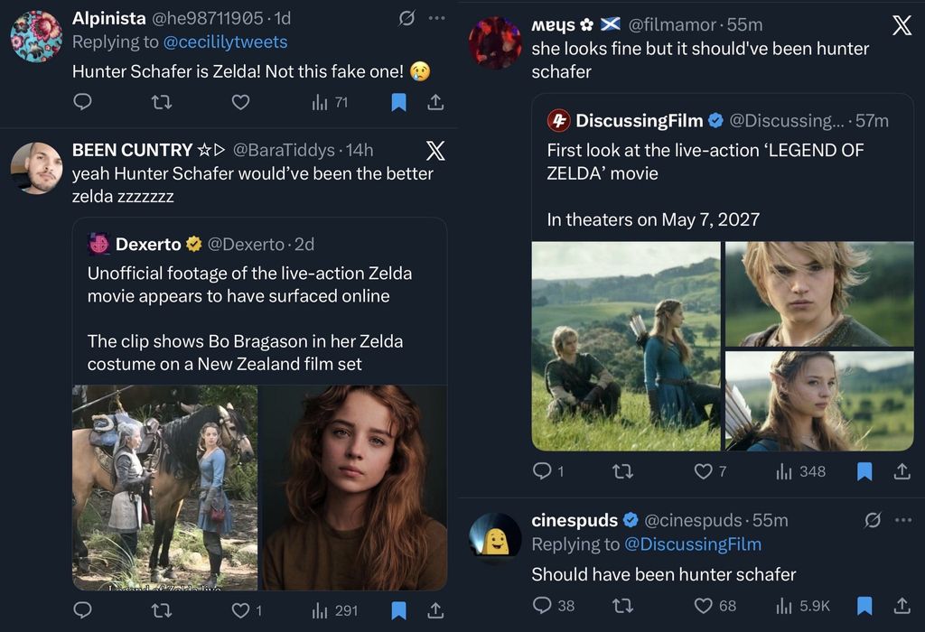Open @cecililytweets profile link
925x632 pixels.
tap(225, 42)
